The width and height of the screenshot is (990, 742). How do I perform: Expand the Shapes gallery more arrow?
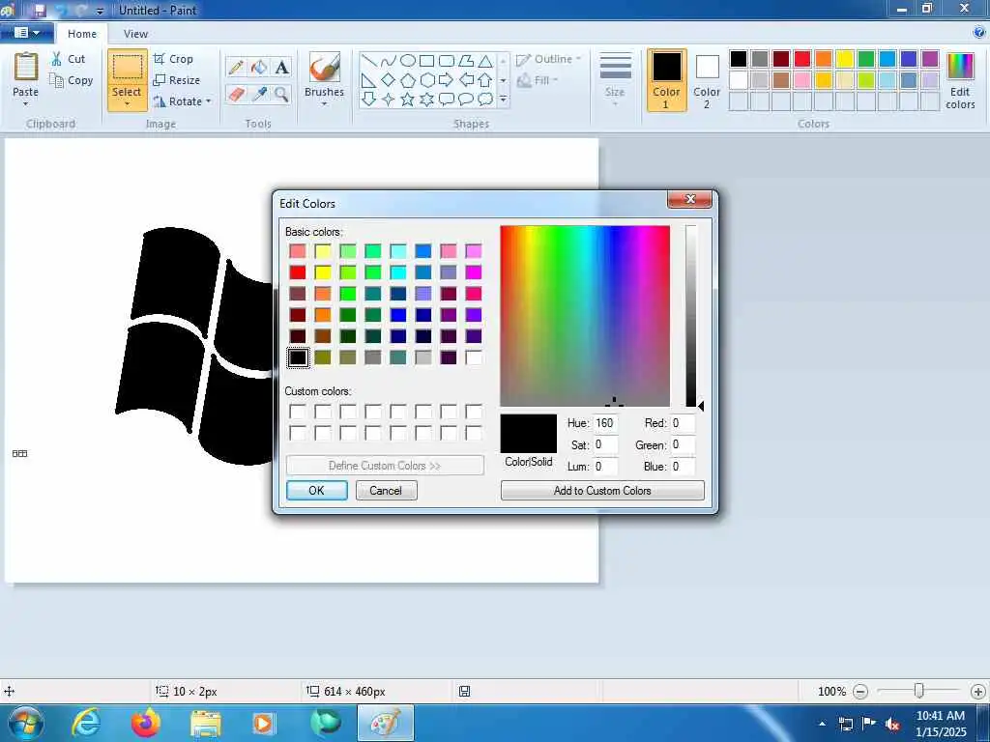click(503, 100)
